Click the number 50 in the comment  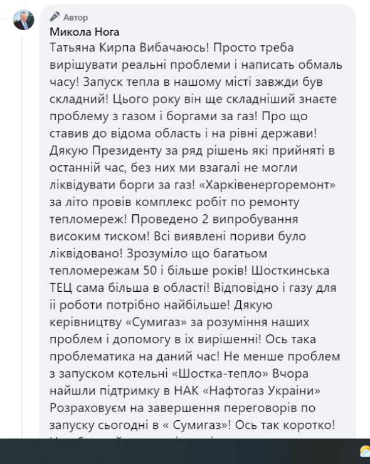(x=150, y=271)
